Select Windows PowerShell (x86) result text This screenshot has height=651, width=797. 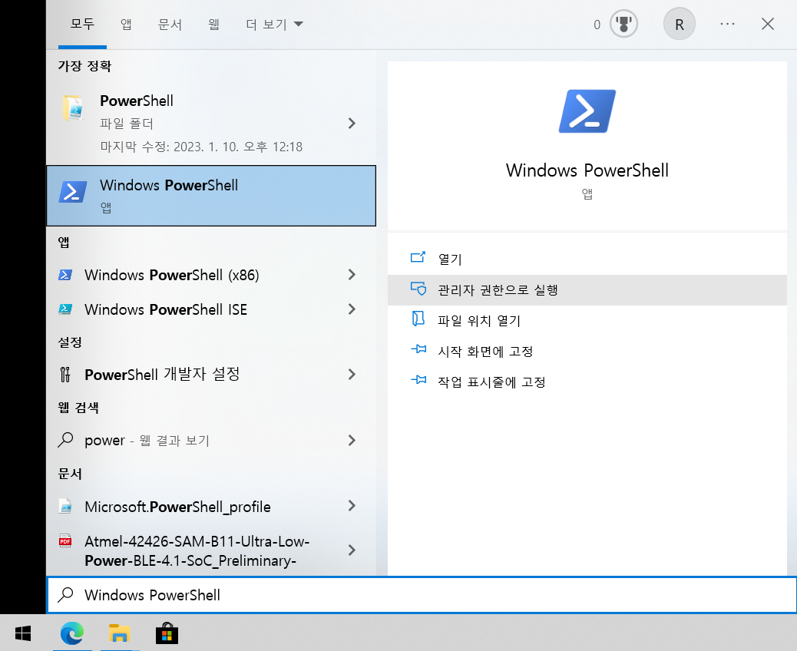(172, 275)
